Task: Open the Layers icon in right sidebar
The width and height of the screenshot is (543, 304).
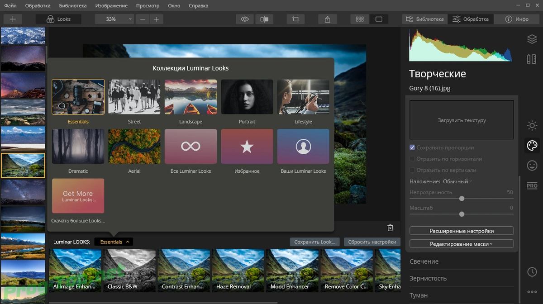Action: point(532,39)
